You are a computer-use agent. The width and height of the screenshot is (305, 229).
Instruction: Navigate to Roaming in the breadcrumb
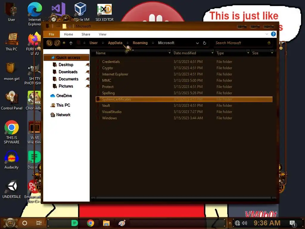pyautogui.click(x=140, y=43)
